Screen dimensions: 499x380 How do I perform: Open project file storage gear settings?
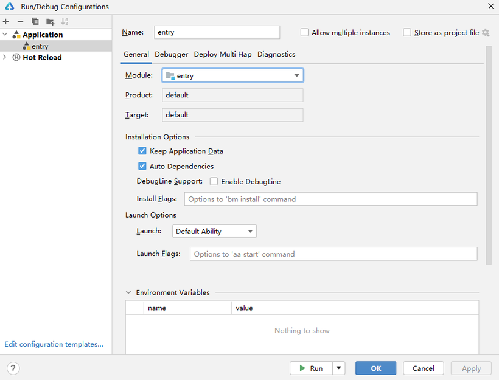(x=486, y=32)
